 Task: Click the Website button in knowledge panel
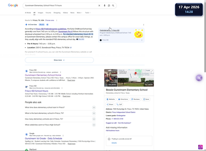(x=111, y=99)
